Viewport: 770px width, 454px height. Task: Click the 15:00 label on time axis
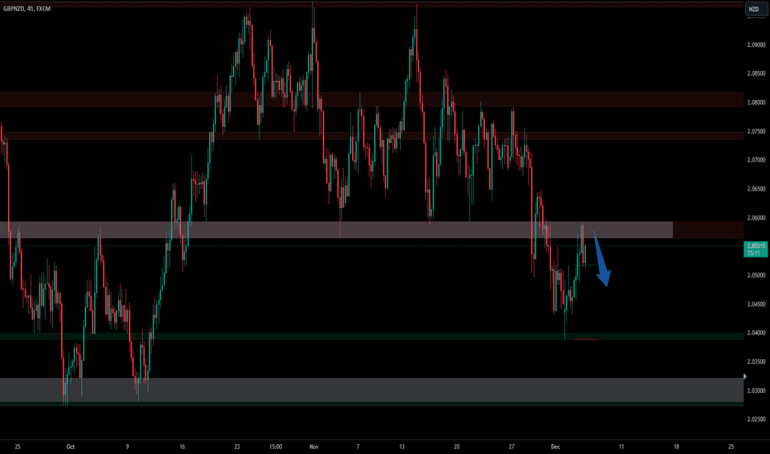(x=275, y=447)
